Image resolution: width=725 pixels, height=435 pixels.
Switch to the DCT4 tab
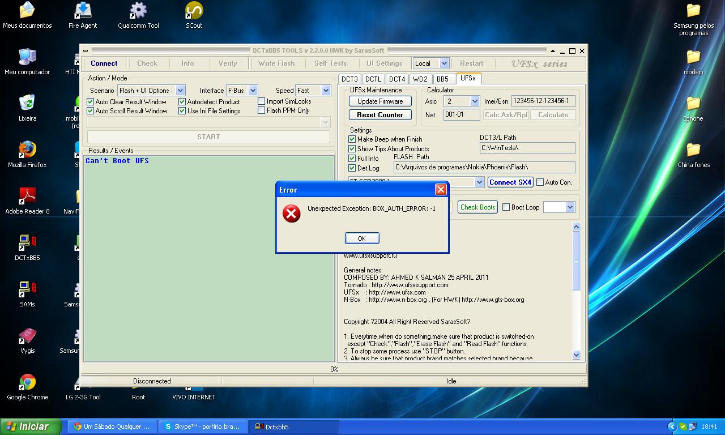(x=397, y=79)
